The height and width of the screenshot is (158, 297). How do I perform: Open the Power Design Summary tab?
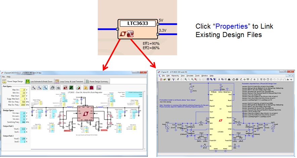pos(98,81)
